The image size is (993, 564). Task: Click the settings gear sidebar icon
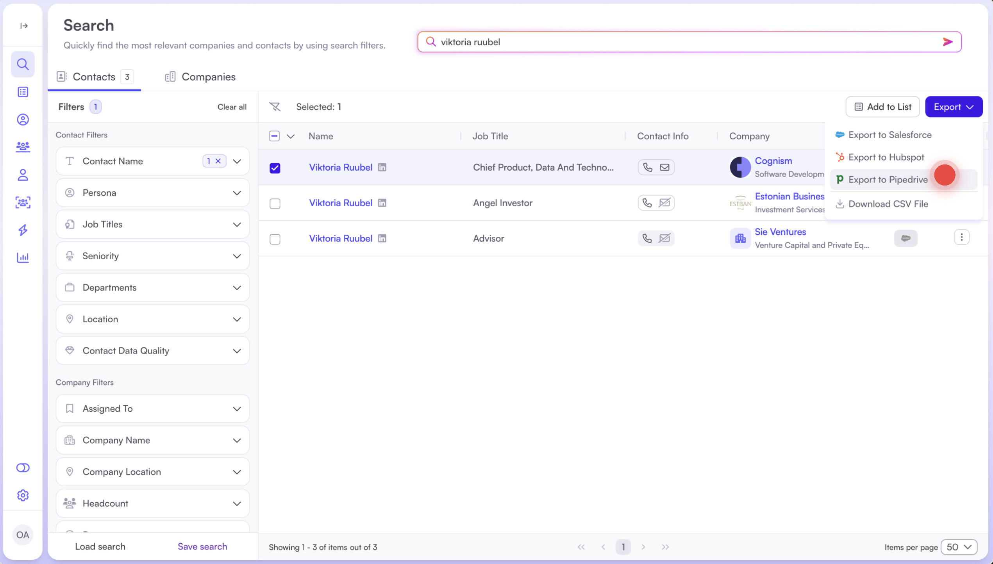coord(23,495)
